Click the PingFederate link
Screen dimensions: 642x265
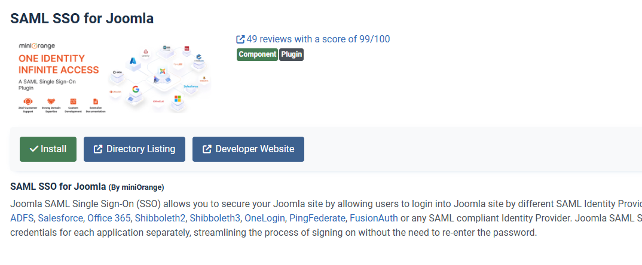317,218
